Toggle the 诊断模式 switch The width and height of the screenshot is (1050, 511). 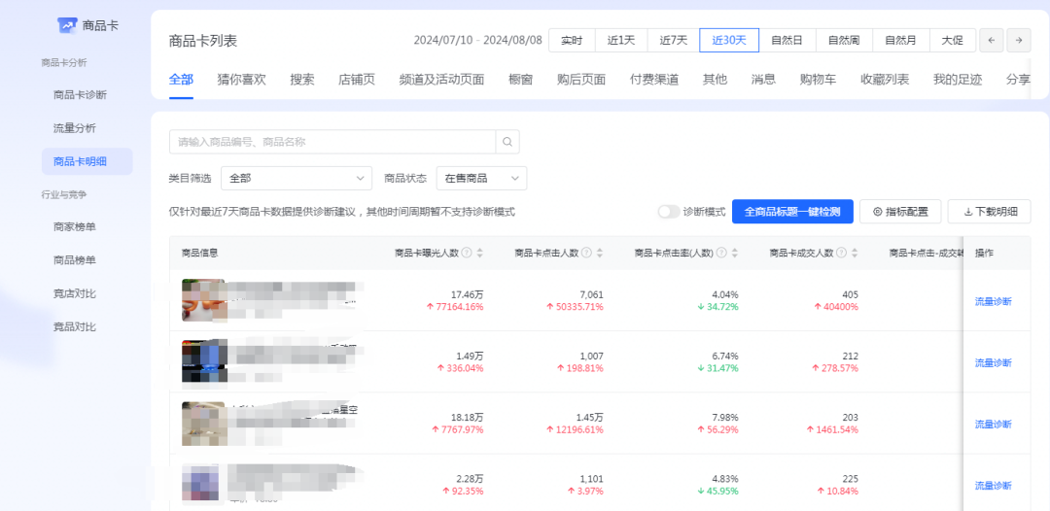[x=668, y=212]
